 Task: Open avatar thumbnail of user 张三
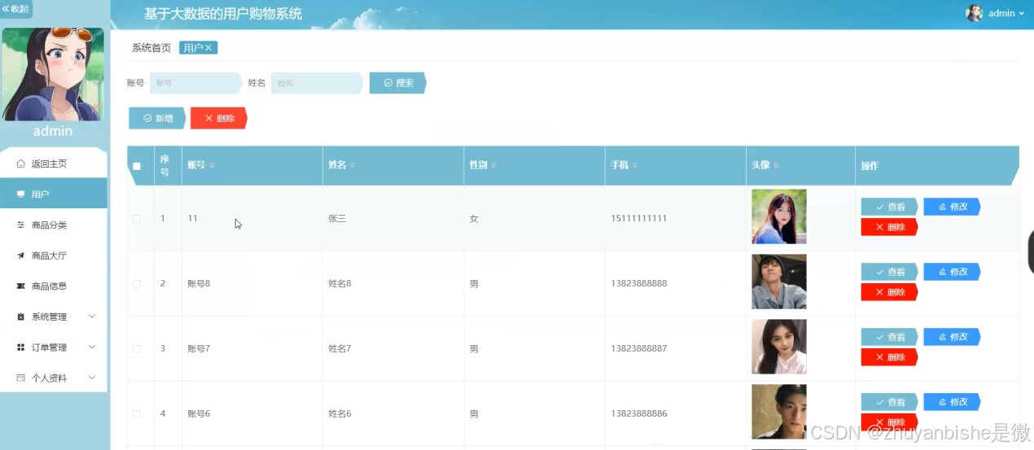pos(779,216)
